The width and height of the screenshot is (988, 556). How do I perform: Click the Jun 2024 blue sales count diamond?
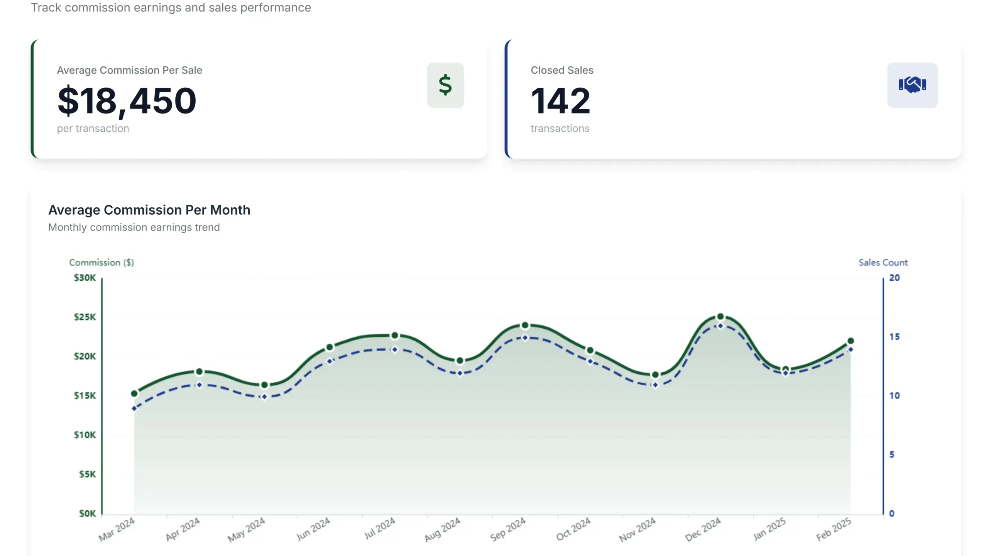click(x=330, y=361)
